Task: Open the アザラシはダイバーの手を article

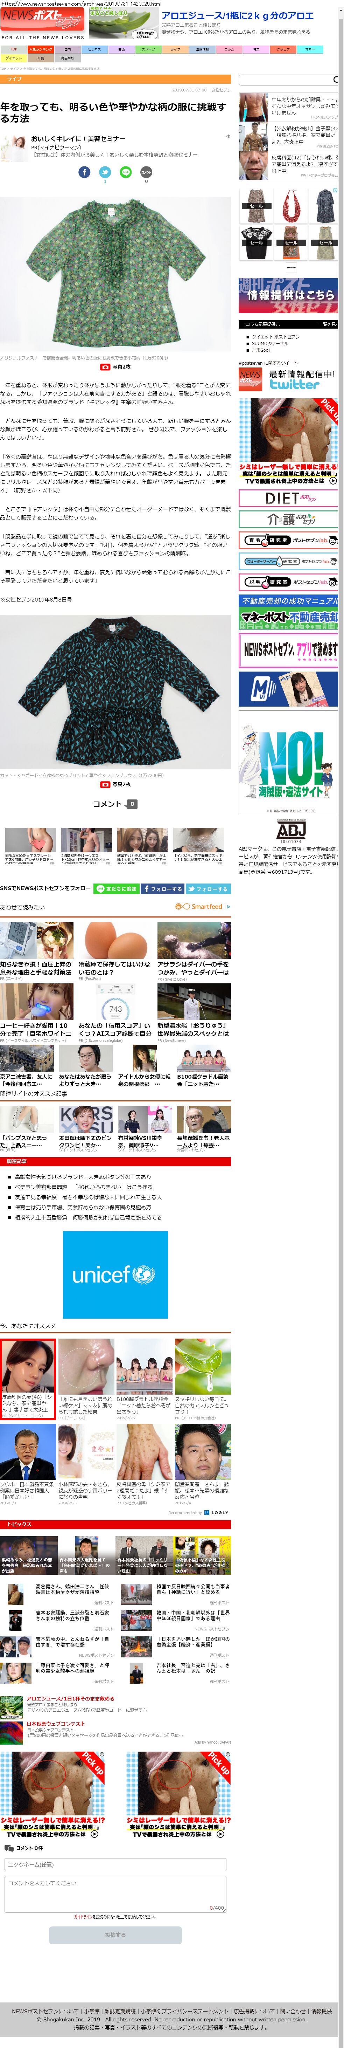Action: (x=194, y=968)
